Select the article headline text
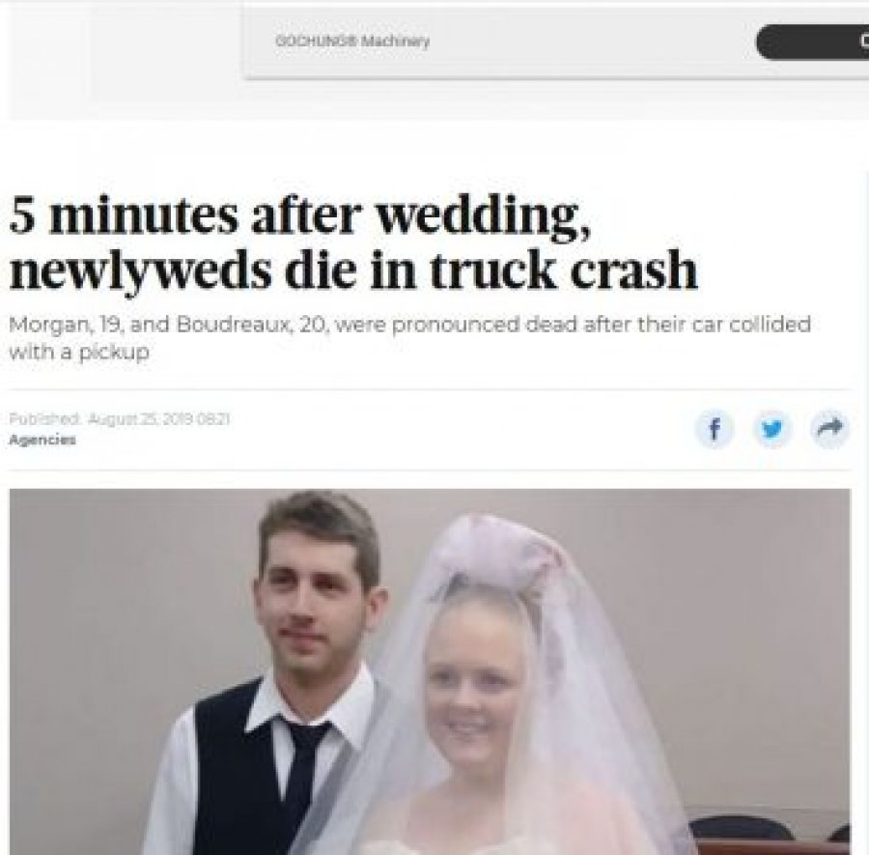869x855 pixels. (353, 243)
